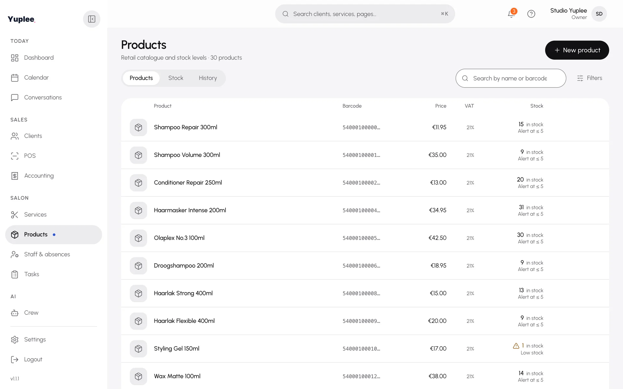This screenshot has height=389, width=623.
Task: Click the Styling Gel 150ml name
Action: (x=177, y=349)
